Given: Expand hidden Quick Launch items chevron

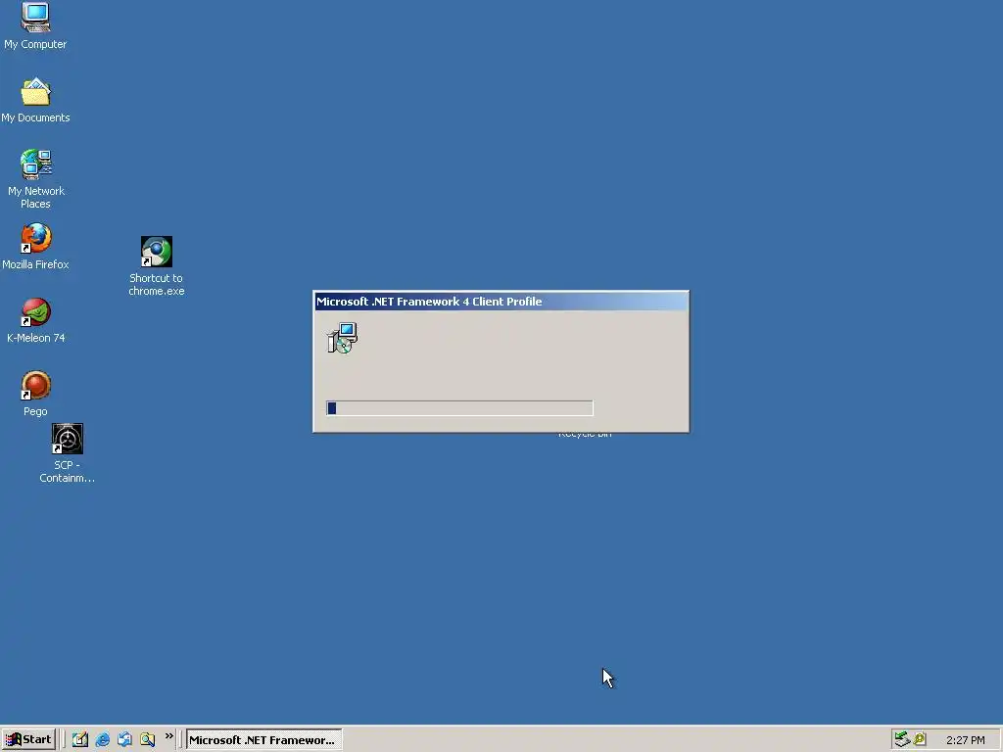Looking at the screenshot, I should [168, 736].
